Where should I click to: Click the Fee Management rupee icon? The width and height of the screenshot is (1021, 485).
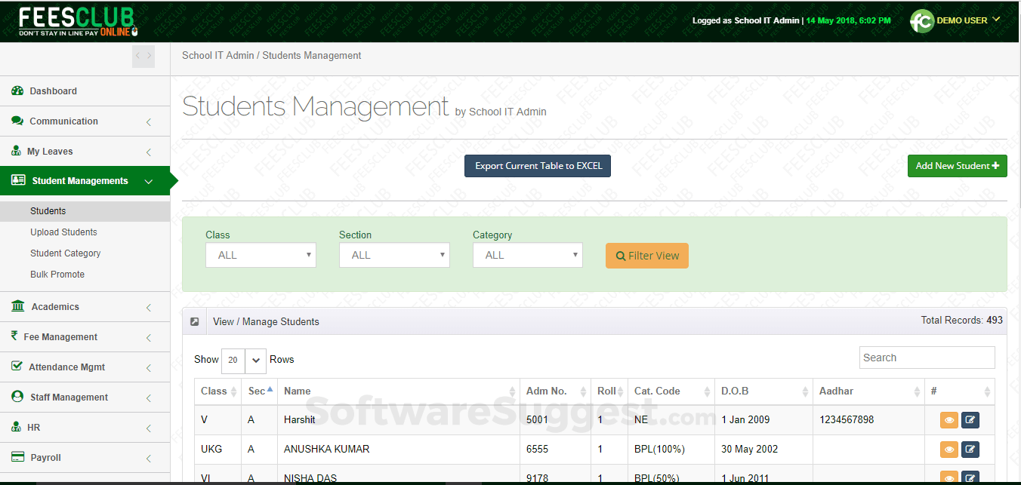pyautogui.click(x=14, y=336)
